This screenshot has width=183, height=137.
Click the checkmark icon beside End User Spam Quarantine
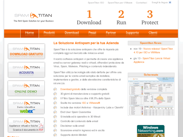(55, 112)
